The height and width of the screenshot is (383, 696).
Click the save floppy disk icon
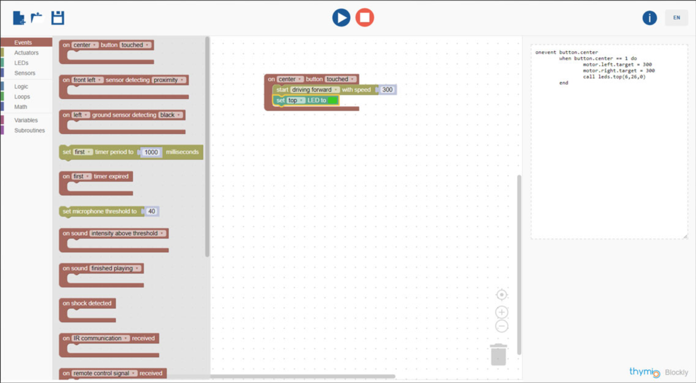click(58, 18)
